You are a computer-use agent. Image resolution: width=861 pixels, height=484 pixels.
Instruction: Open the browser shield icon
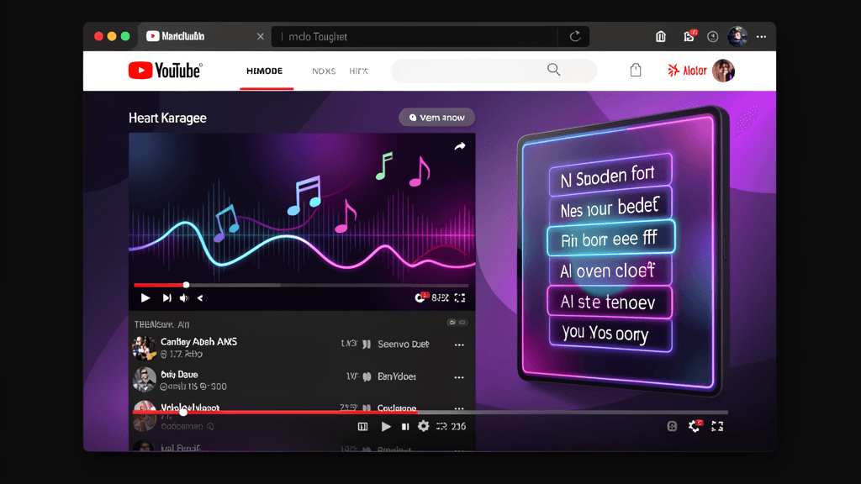[661, 37]
